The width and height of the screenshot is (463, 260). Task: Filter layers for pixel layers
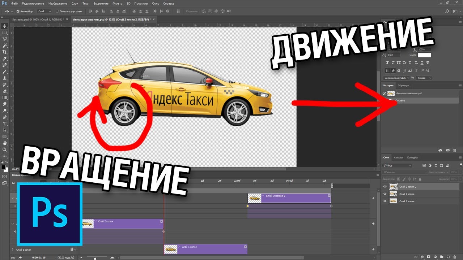pyautogui.click(x=425, y=165)
